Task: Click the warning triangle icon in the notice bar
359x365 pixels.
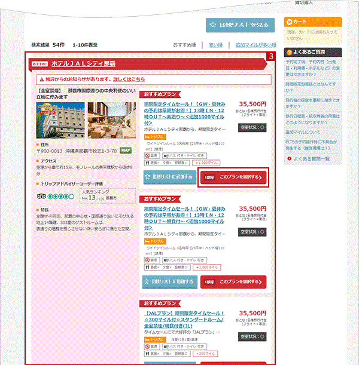Action: pos(41,79)
